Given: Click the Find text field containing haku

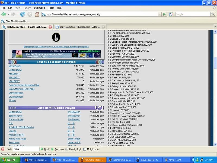Looking at the screenshot, I should [x=26, y=149].
